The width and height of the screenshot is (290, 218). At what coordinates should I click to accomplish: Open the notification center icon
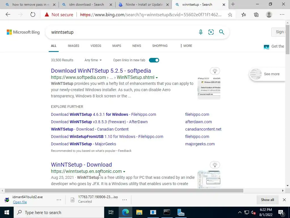[281, 213]
